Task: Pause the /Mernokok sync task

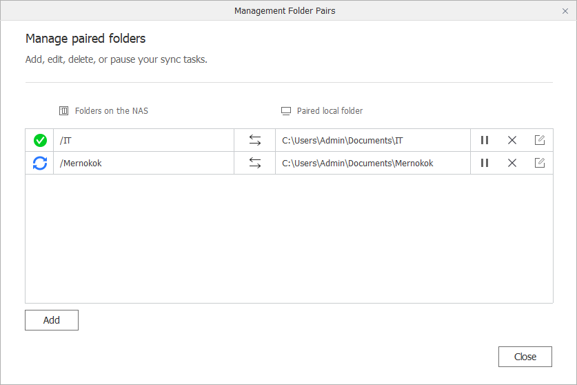Action: 485,163
